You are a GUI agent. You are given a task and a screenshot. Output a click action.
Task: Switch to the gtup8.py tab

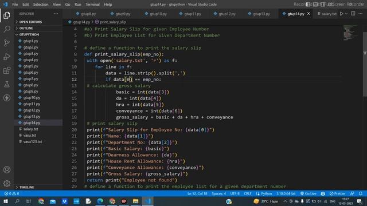pyautogui.click(x=86, y=14)
